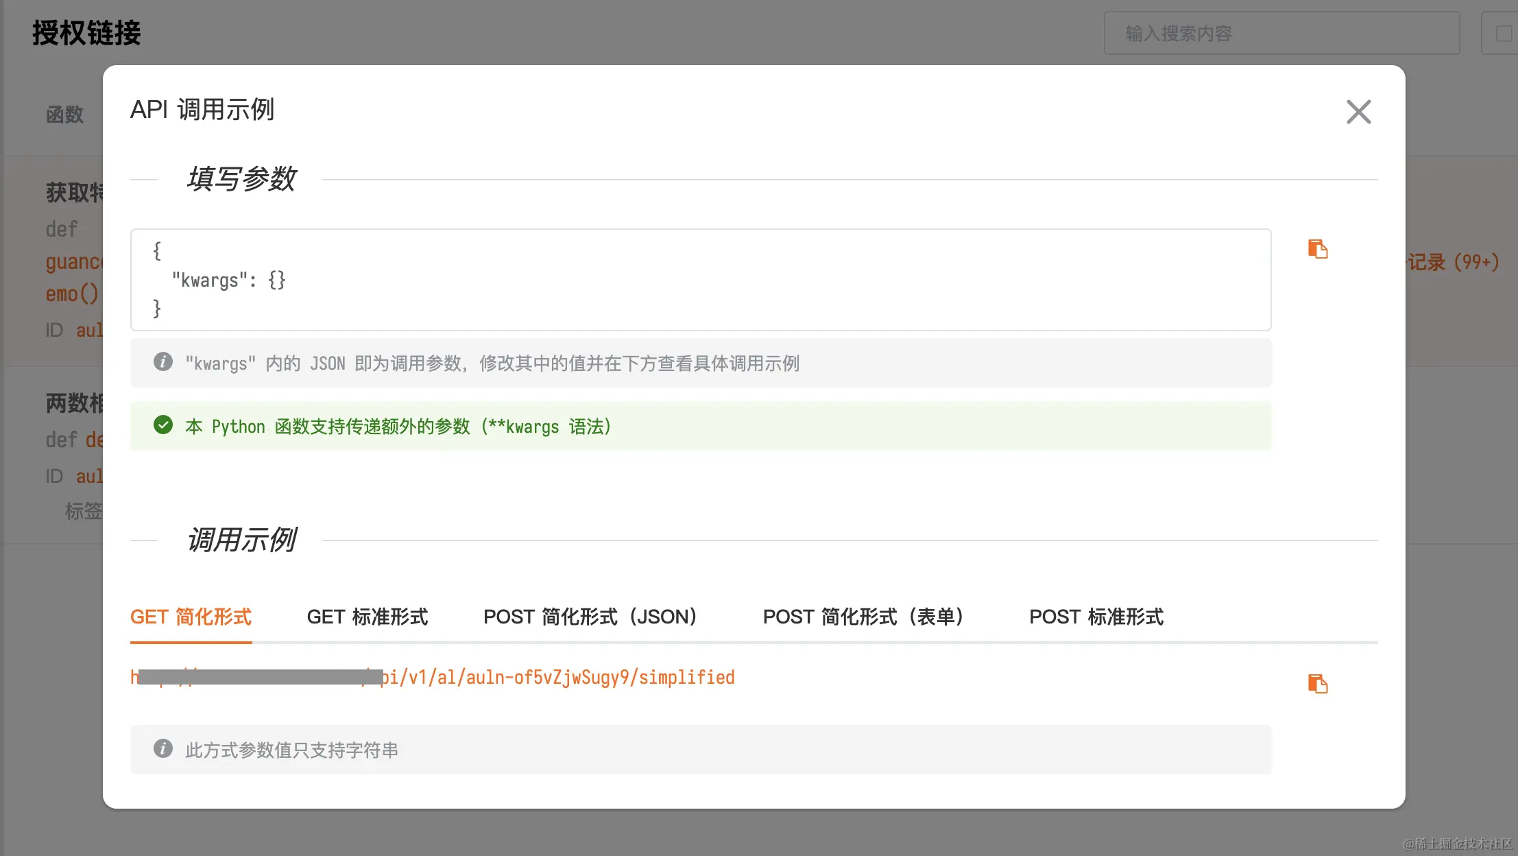Click the 函数 column header

64,115
